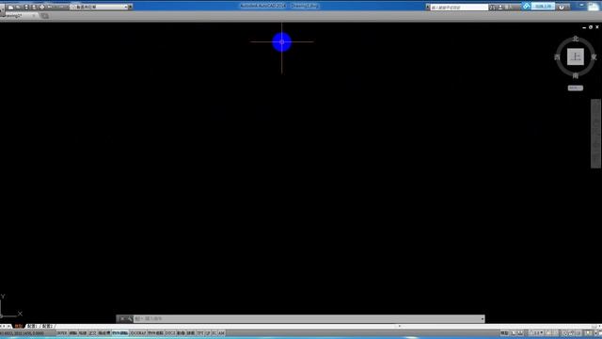Expand the Customize Quick Access Toolbar arrow
This screenshot has height=339, width=602.
click(131, 7)
